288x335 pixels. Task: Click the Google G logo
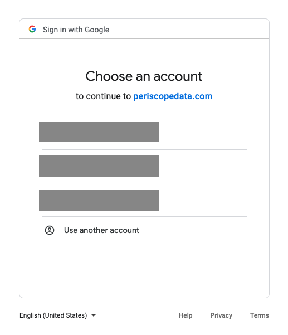(x=32, y=29)
